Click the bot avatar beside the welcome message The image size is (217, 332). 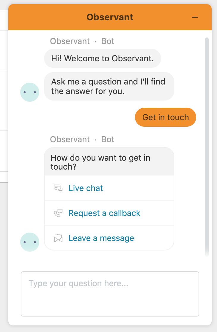coord(30,92)
